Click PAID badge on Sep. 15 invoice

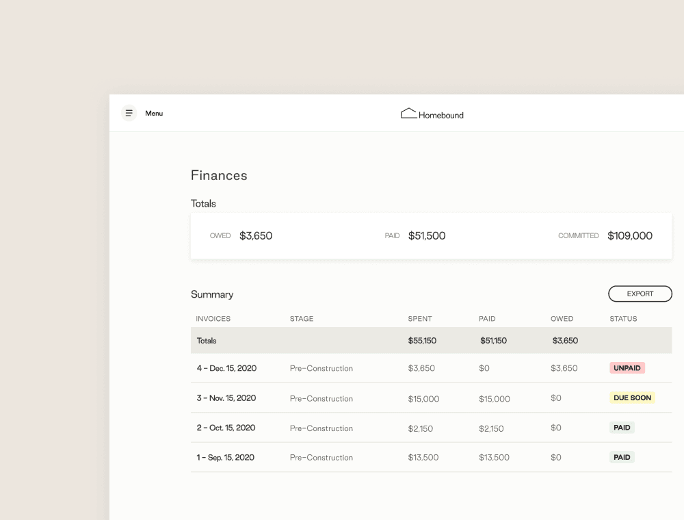pyautogui.click(x=622, y=457)
